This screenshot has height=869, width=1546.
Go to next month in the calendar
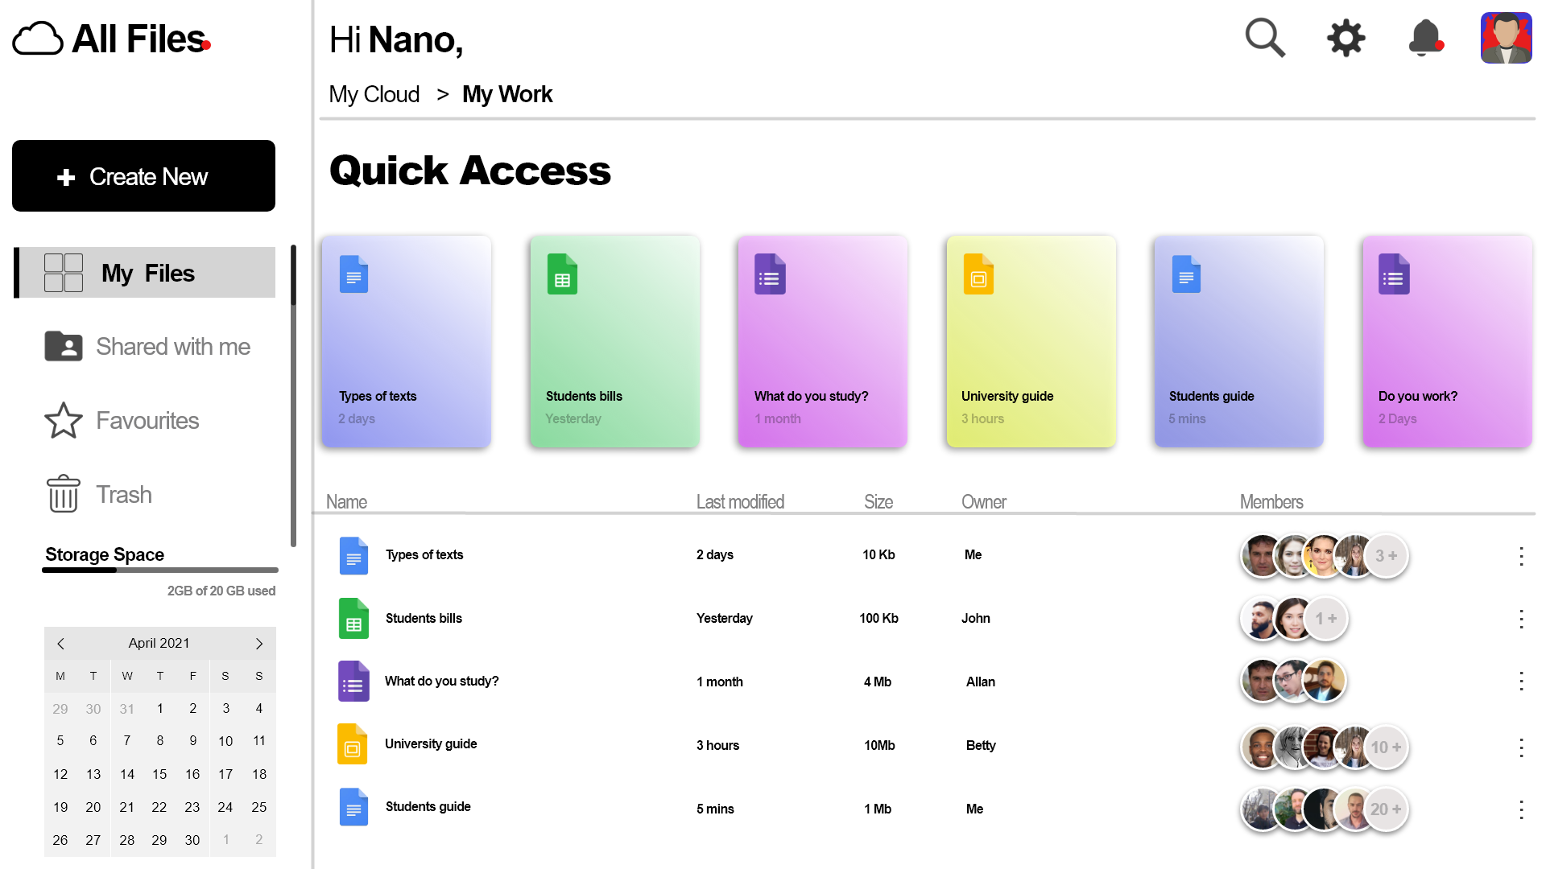pos(258,643)
